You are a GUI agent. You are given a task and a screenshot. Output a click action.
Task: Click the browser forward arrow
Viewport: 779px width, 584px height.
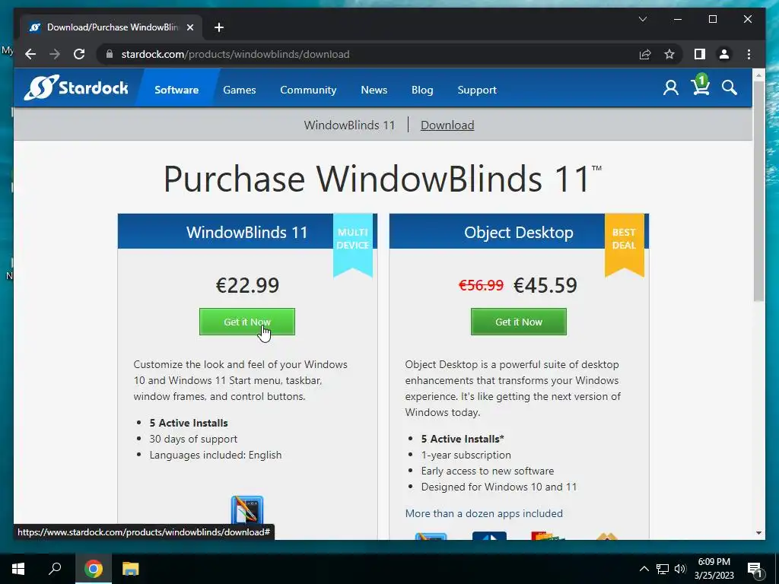55,54
